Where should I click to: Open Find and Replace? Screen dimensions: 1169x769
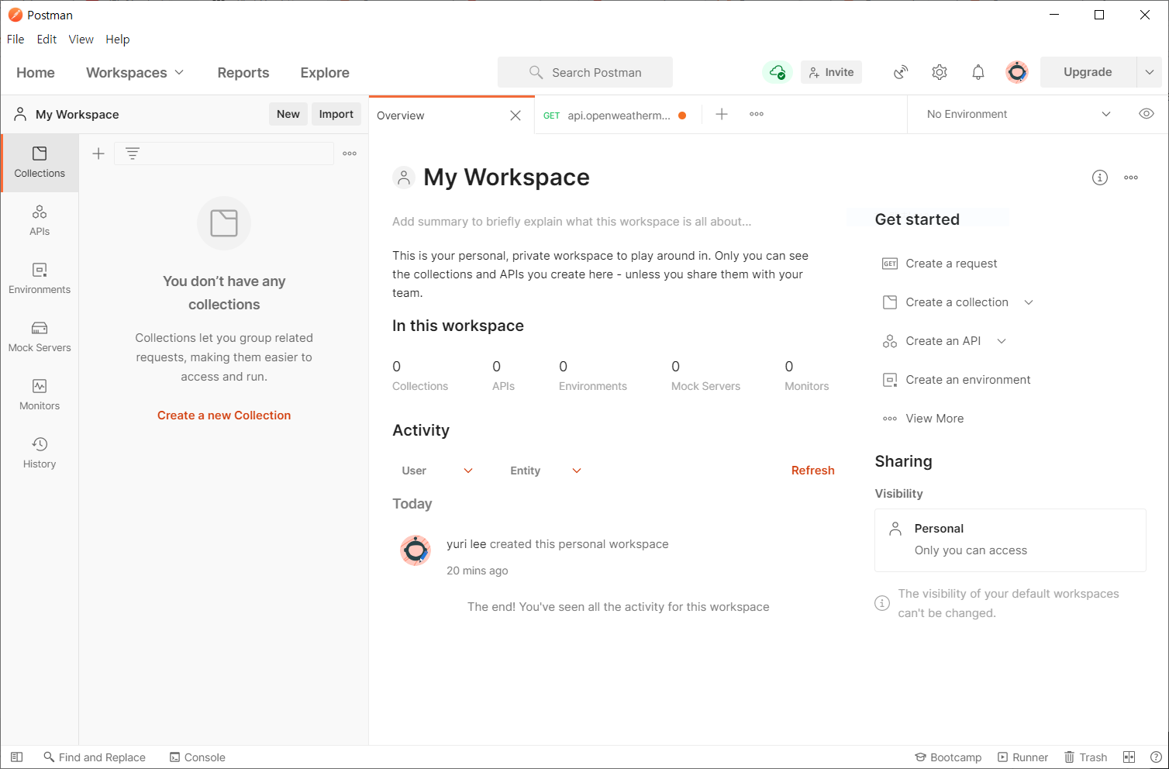[x=95, y=757]
